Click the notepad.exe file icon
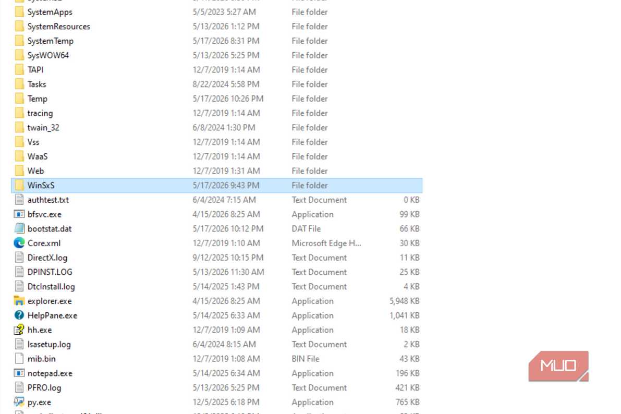Viewport: 621px width, 414px height. [19, 373]
